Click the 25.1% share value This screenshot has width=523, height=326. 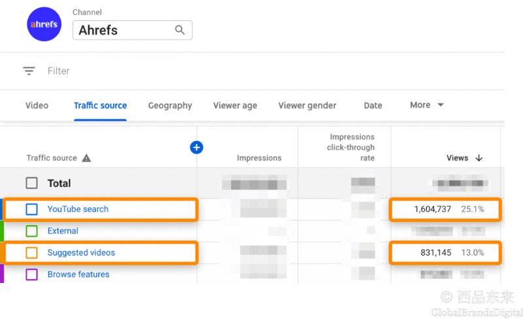tap(472, 209)
